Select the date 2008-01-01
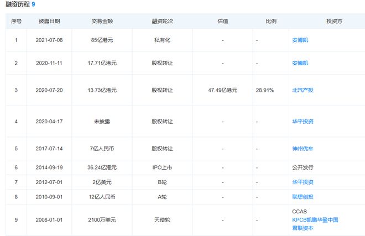 click(49, 220)
